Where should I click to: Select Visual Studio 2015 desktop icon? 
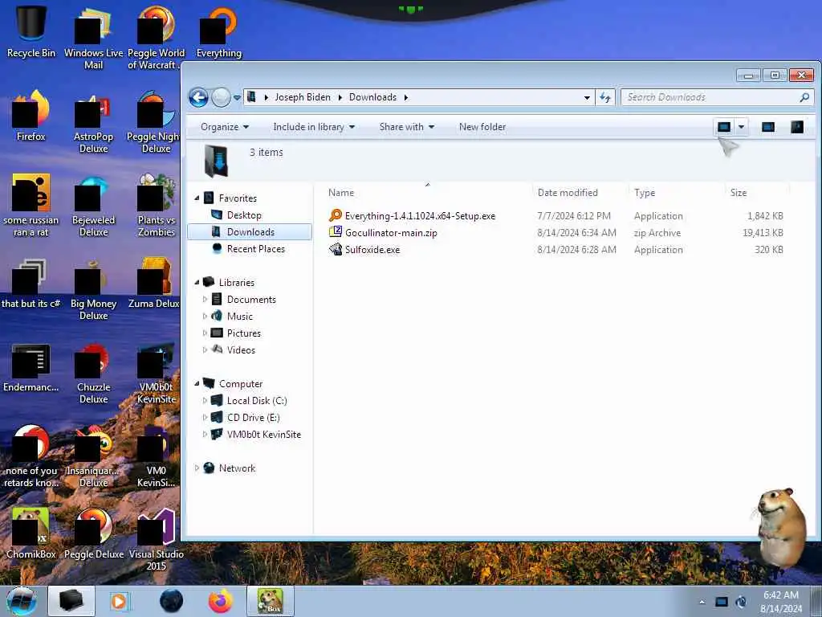(157, 539)
